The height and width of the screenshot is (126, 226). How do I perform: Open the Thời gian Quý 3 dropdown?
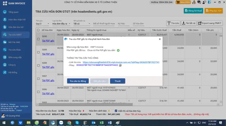[x=42, y=23]
